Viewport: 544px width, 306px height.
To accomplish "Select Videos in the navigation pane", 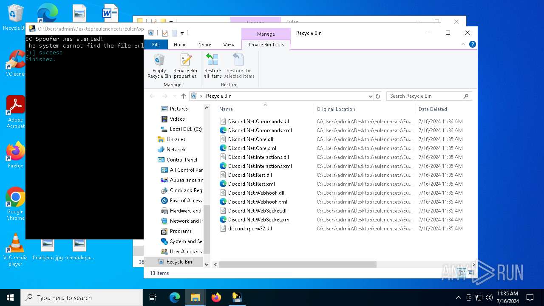I will 177,119.
